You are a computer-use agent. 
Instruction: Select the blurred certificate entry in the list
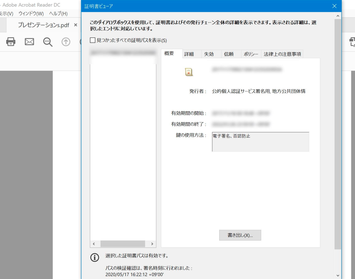point(123,53)
